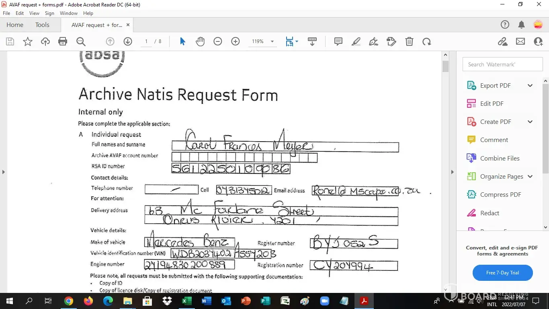Click the Free 7-Day Trial button
Viewport: 549px width, 309px height.
pos(502,273)
